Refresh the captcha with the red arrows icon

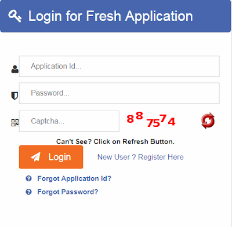[208, 121]
